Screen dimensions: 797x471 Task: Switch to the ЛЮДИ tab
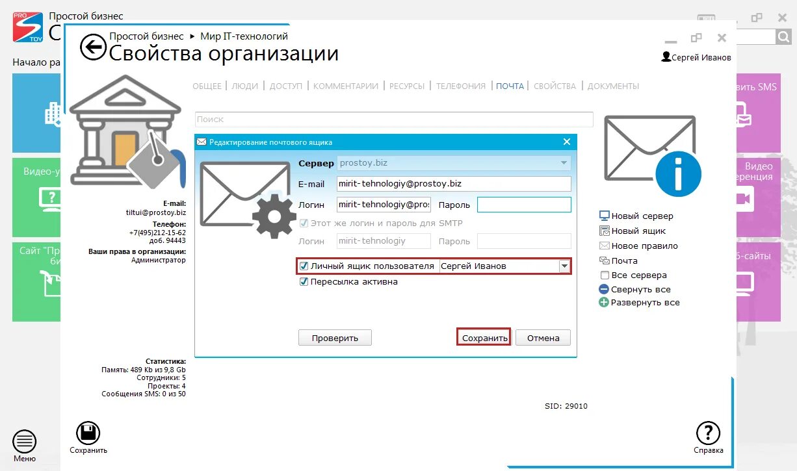245,86
